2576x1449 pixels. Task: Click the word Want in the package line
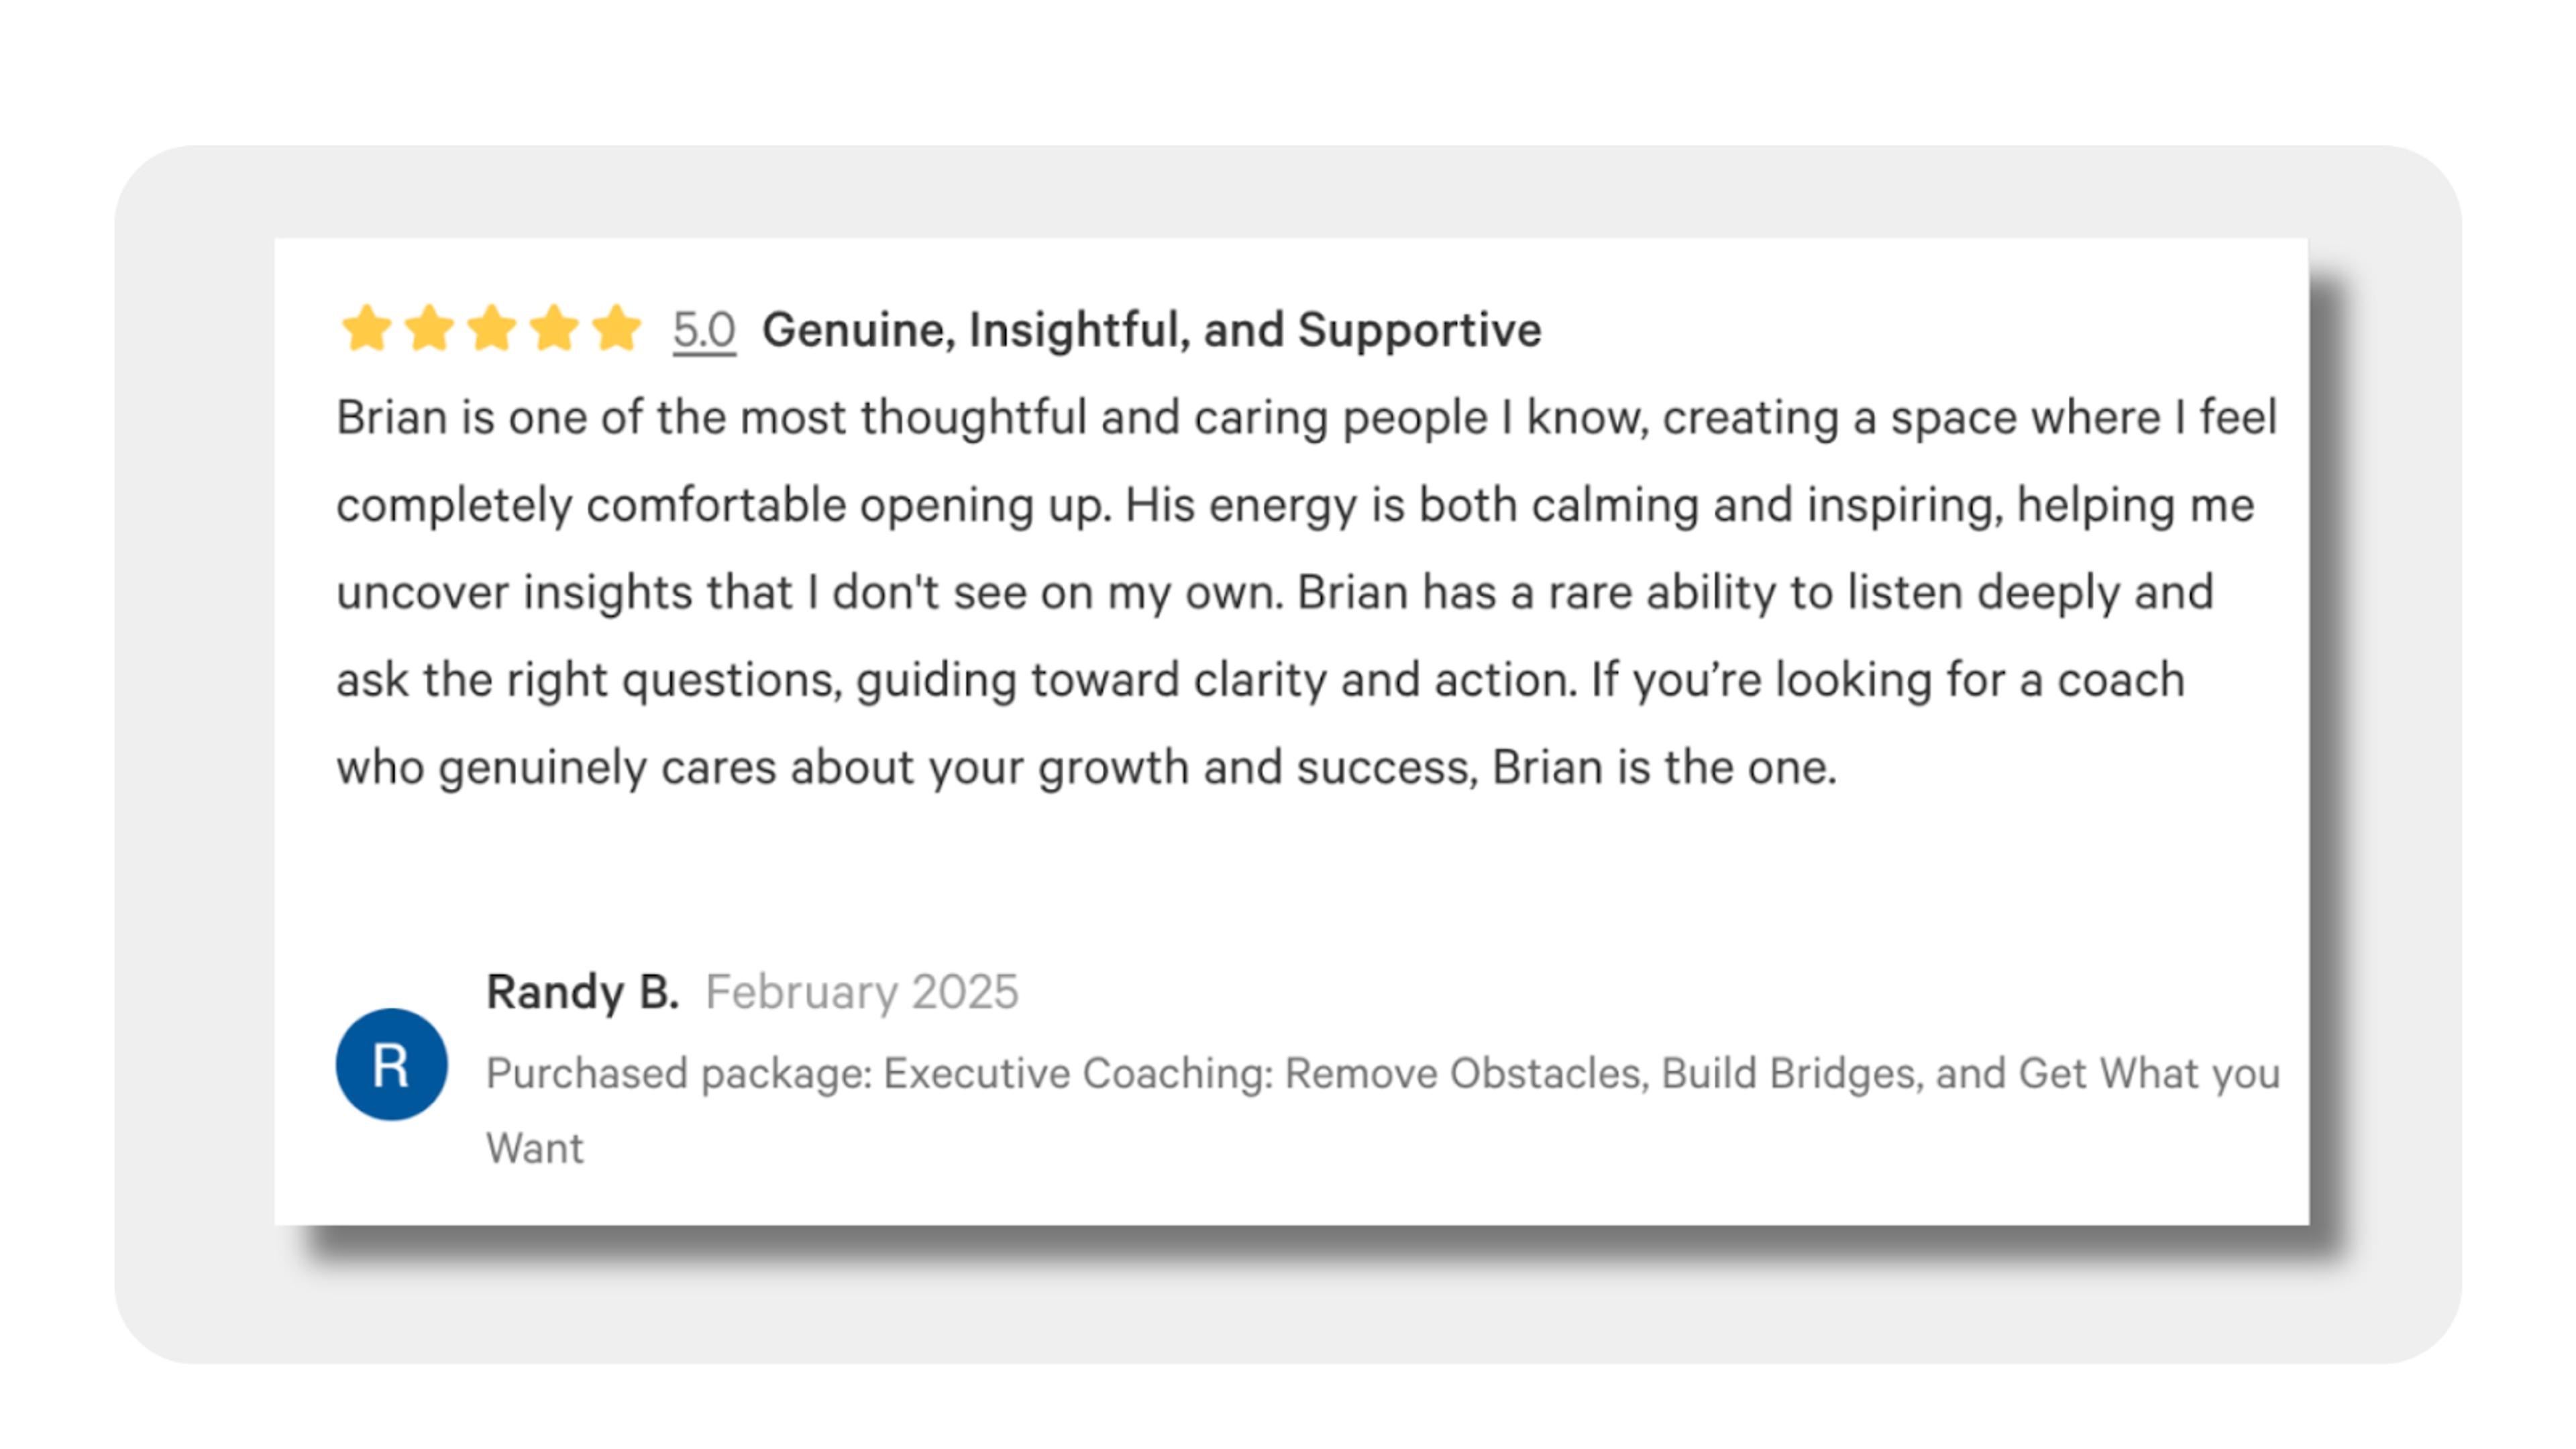[x=535, y=1148]
